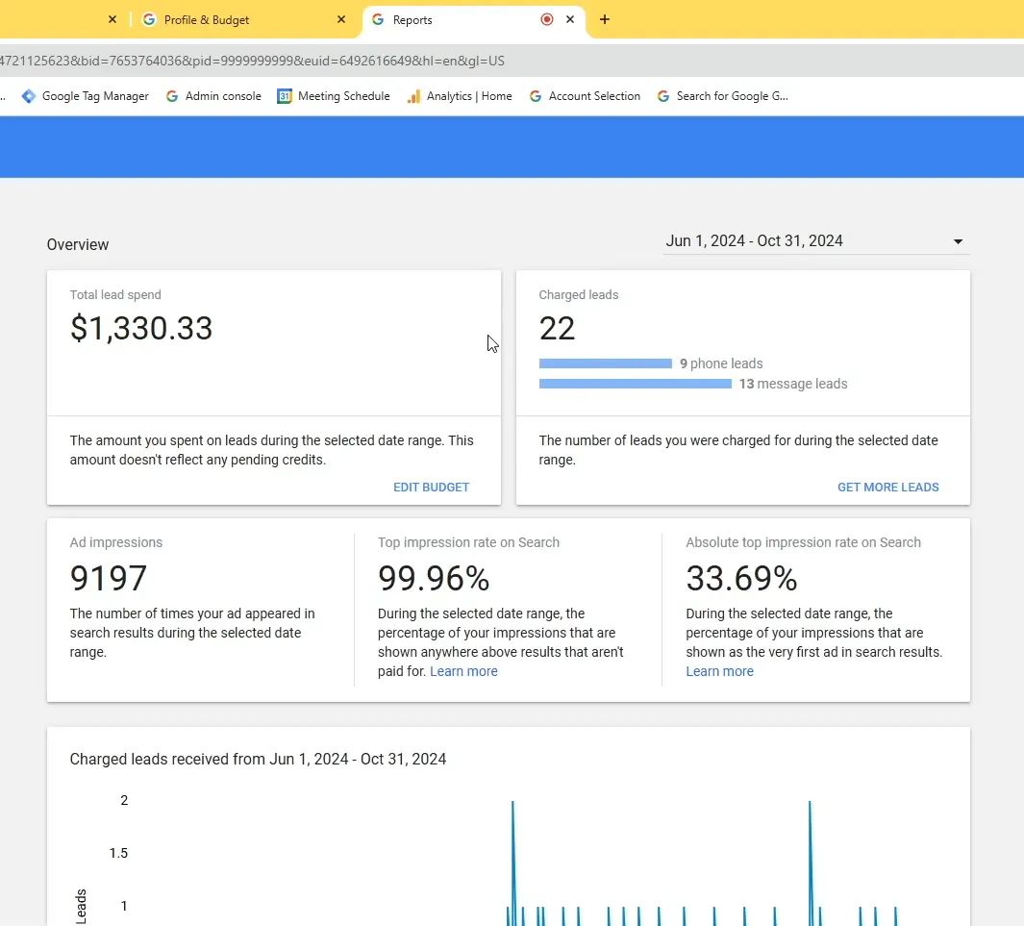
Task: Click the Charged leads label
Action: point(579,294)
